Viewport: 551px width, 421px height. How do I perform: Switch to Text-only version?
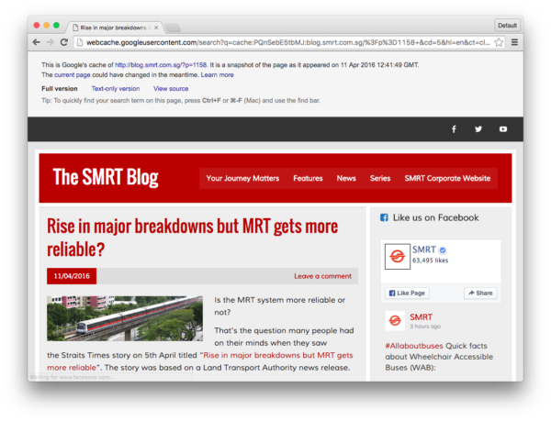116,89
